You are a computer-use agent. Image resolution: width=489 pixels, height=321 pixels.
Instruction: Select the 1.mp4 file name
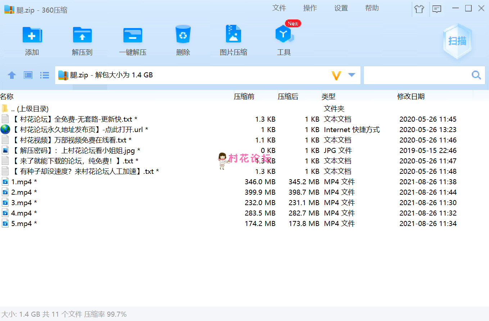(x=24, y=182)
